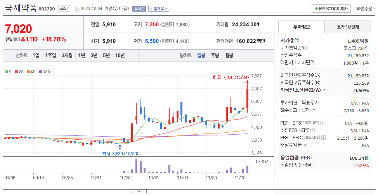Screen dimensions: 378x195
Task: Click the green 5-day moving average legend
Action: click(x=9, y=72)
